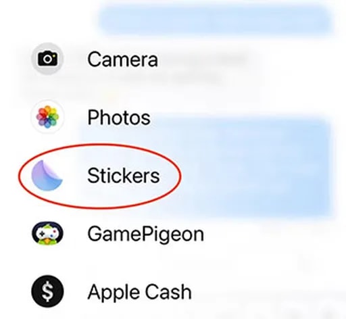Click the gray circle around the camera glyph
The image size is (346, 319).
[x=47, y=59]
